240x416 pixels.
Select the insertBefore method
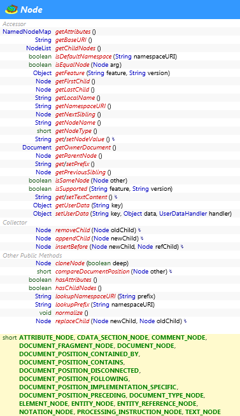pyautogui.click(x=71, y=246)
